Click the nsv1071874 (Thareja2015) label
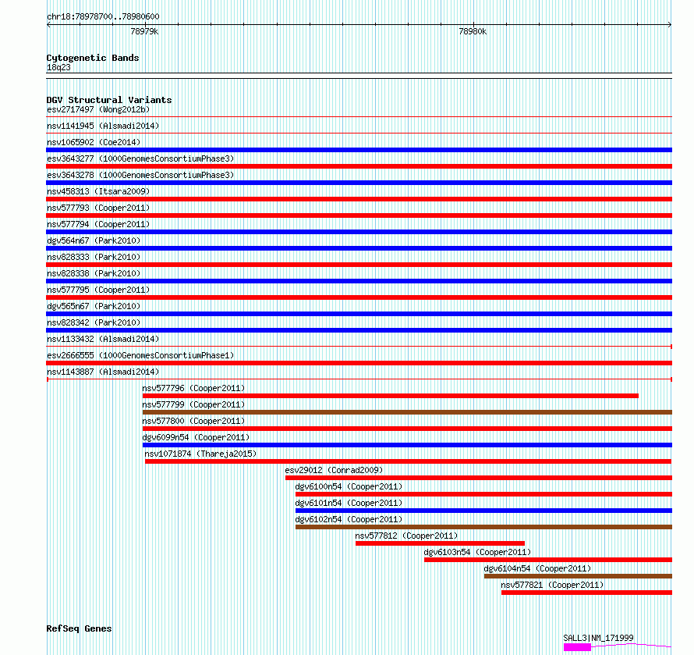The height and width of the screenshot is (655, 694). coord(200,454)
